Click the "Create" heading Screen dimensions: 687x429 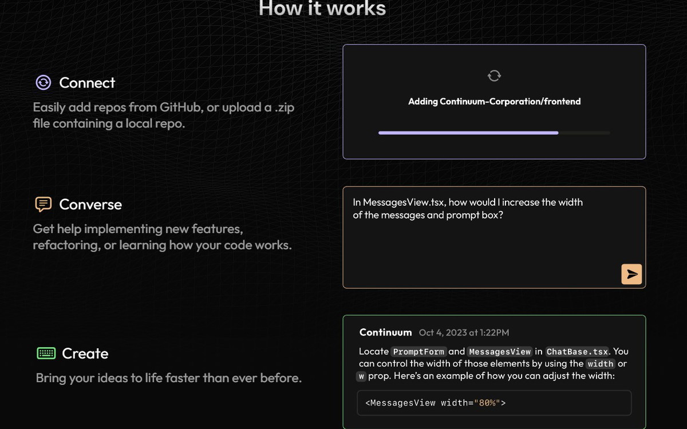click(85, 353)
